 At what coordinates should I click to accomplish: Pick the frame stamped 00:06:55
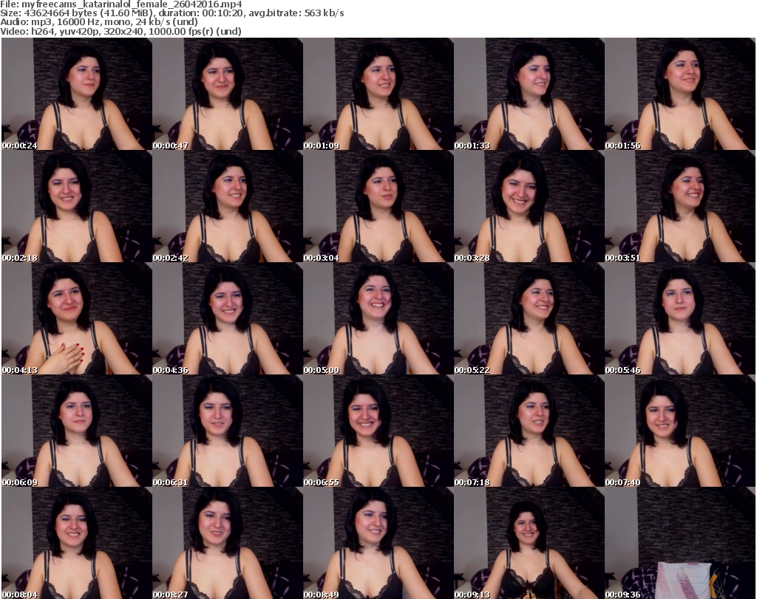[378, 431]
